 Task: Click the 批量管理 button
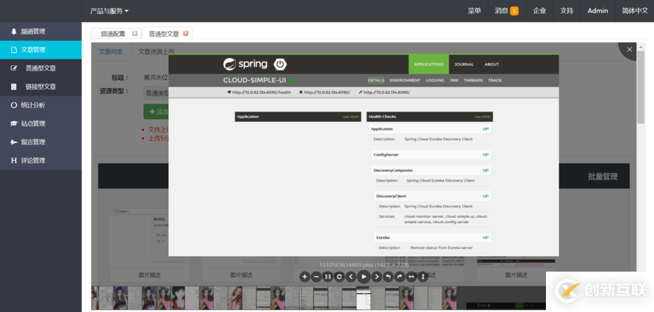[603, 176]
